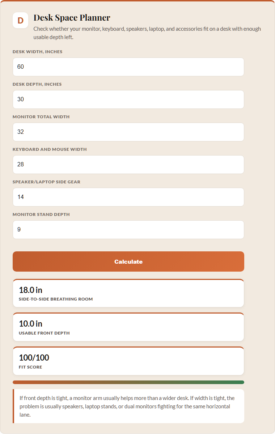Screen dimensions: 275x434
Task: Click the orange-to-green fit score gradient bar
Action: (128, 382)
